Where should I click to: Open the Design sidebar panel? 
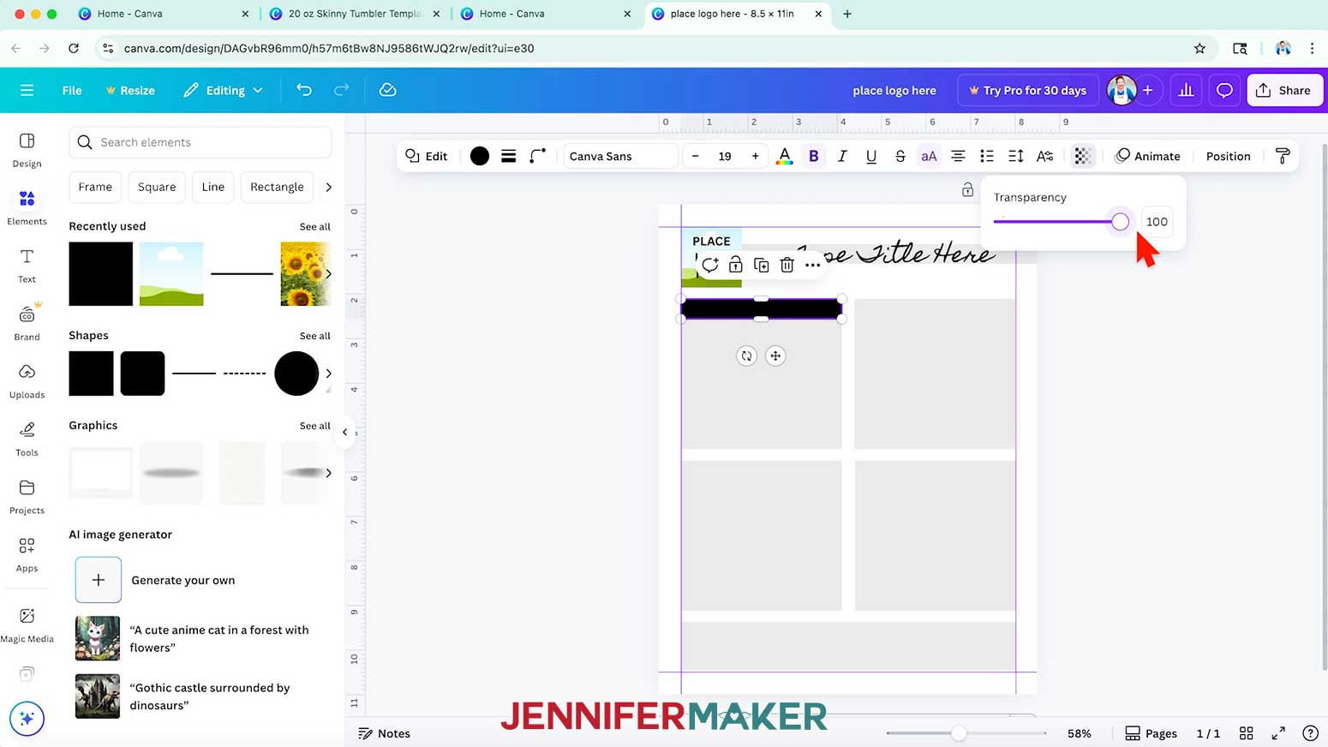[27, 149]
